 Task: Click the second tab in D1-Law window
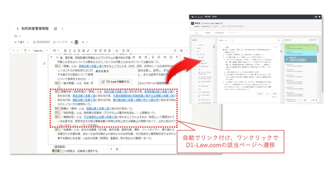pyautogui.click(x=208, y=33)
